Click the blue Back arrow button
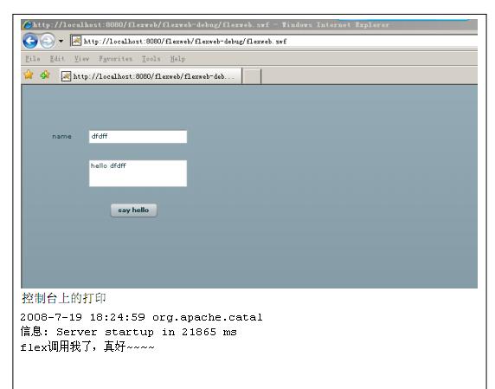Image resolution: width=495 pixels, height=389 pixels. tap(30, 41)
